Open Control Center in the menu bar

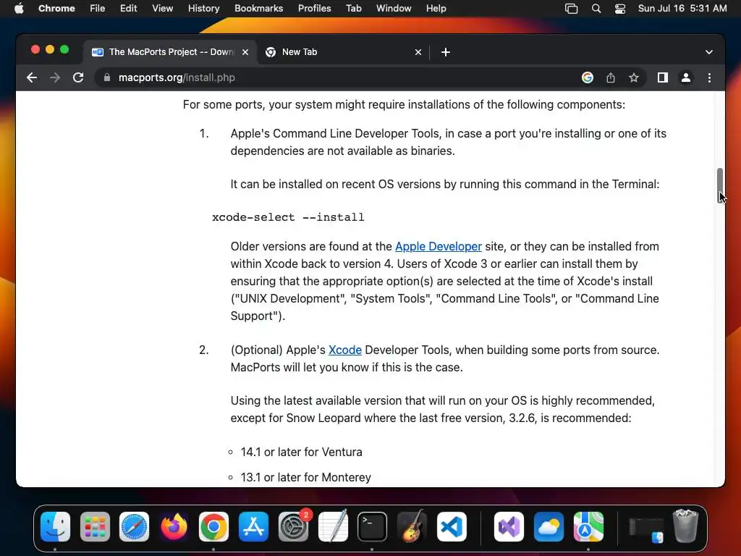[x=620, y=9]
